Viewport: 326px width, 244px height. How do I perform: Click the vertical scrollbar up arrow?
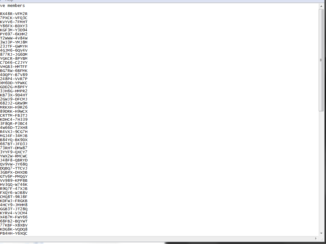pyautogui.click(x=321, y=7)
